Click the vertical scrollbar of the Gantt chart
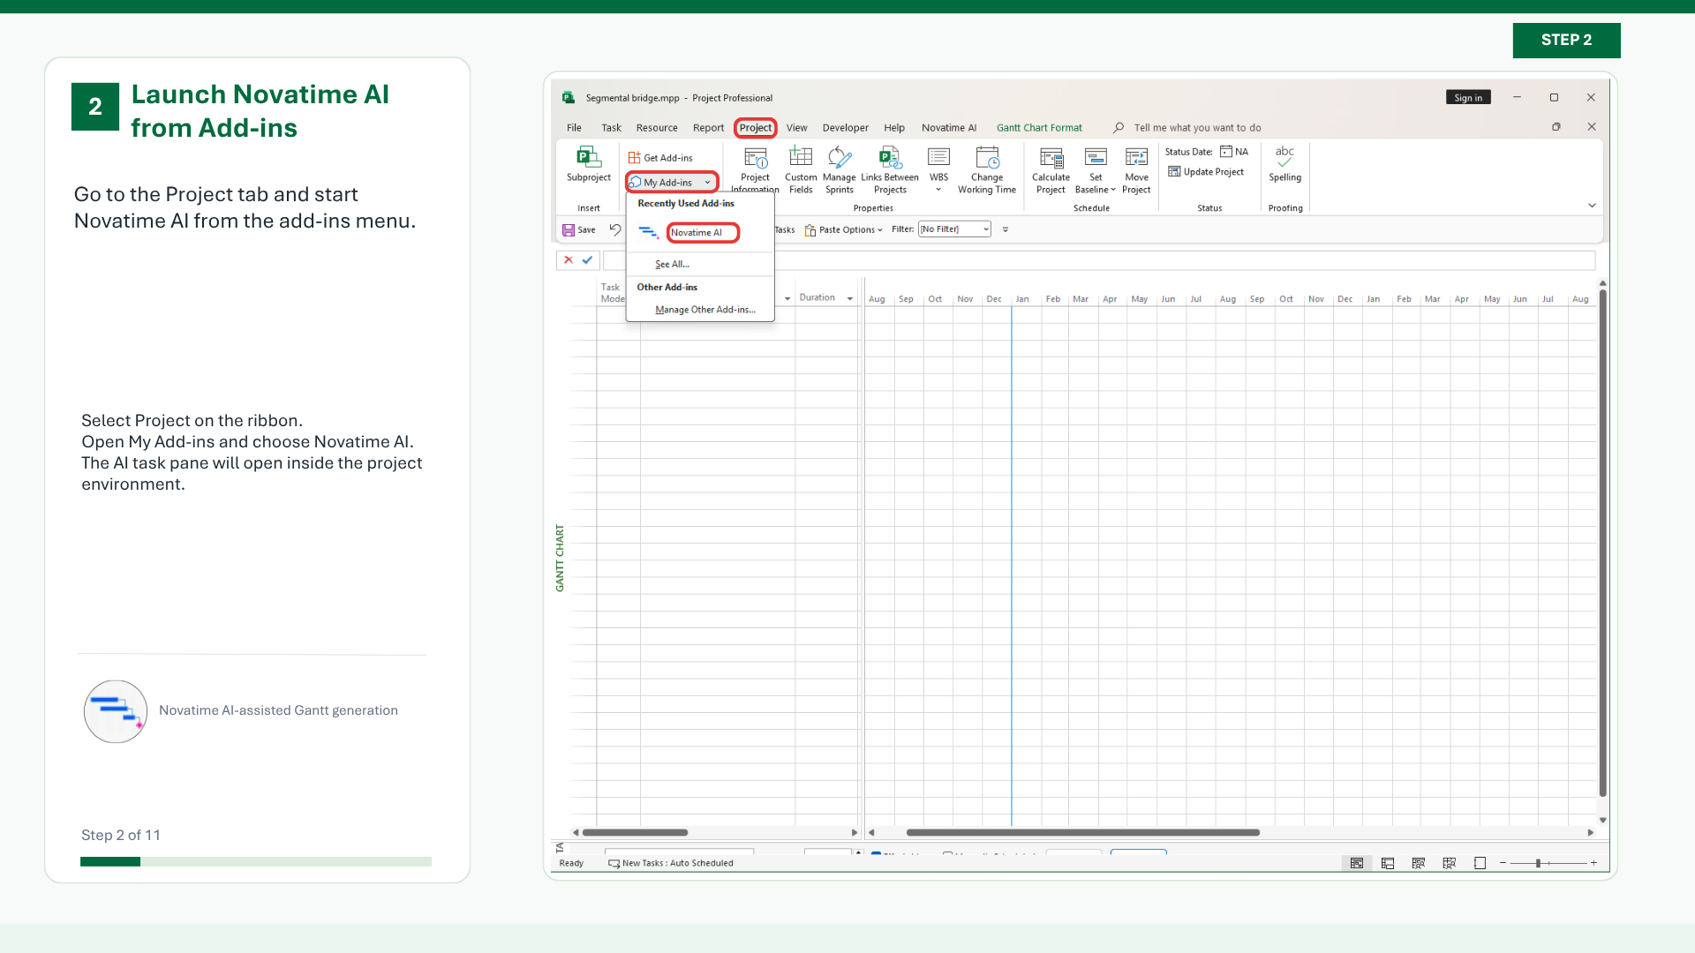This screenshot has width=1695, height=953. pyautogui.click(x=1602, y=543)
